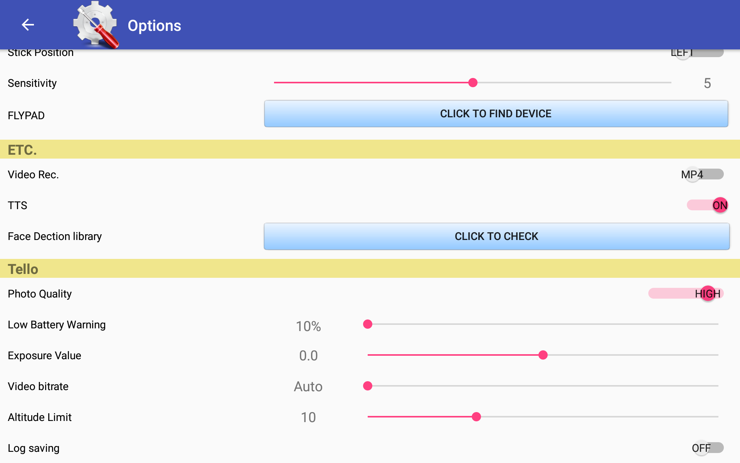Tap the gear and screwdriver Options icon

(96, 25)
